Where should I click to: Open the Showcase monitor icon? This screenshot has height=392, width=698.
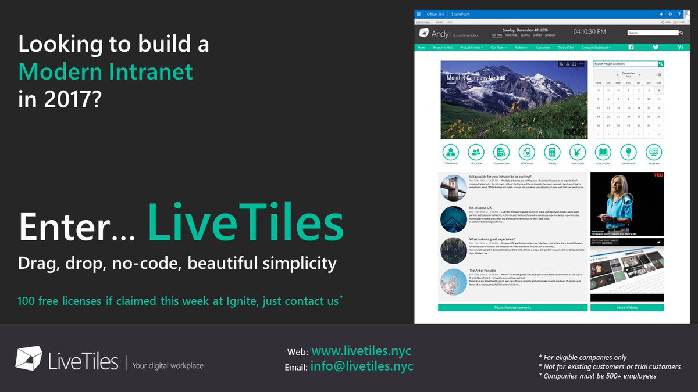point(653,152)
